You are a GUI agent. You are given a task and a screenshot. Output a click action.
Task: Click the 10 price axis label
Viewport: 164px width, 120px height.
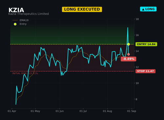pos(137,83)
